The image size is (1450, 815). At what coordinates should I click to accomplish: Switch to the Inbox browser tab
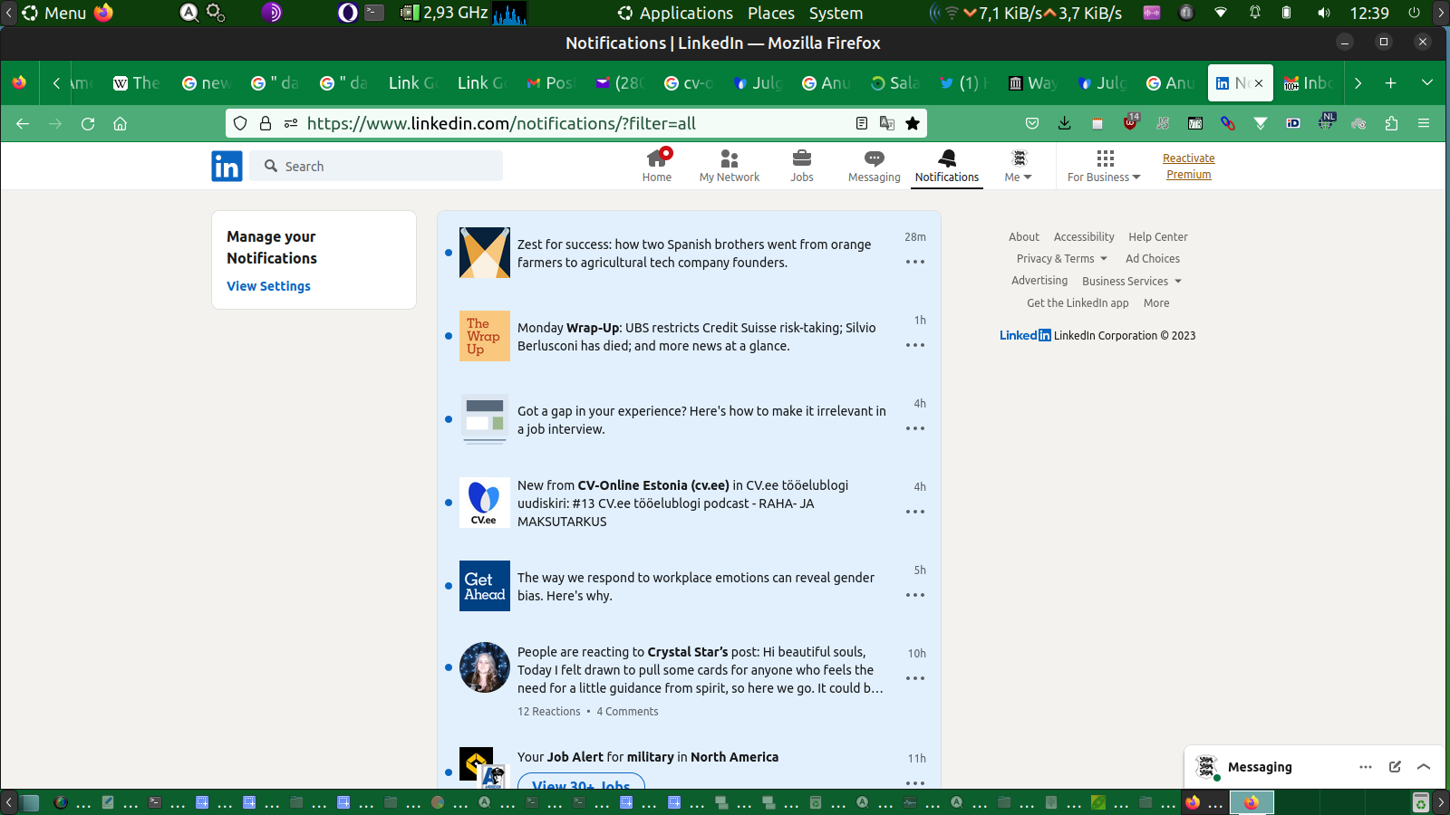1309,83
